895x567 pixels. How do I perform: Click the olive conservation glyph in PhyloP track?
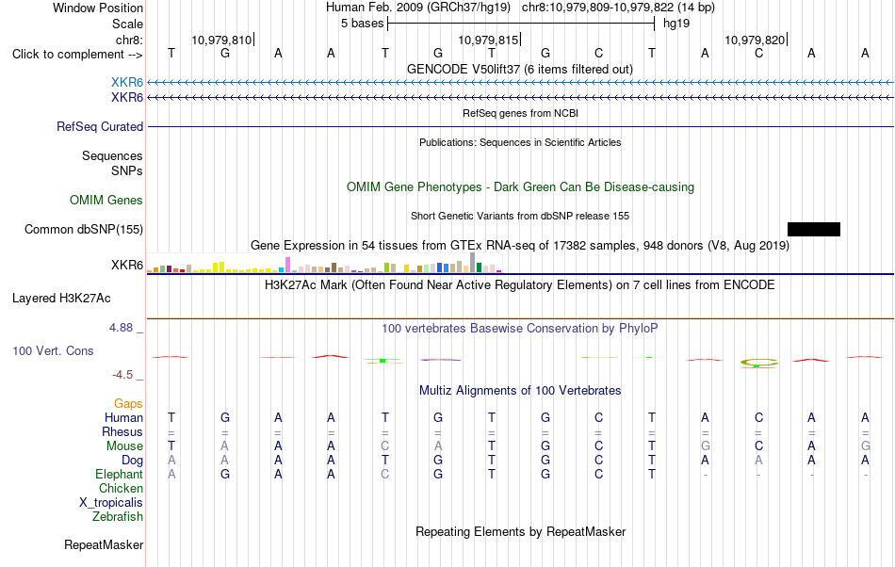click(x=759, y=363)
